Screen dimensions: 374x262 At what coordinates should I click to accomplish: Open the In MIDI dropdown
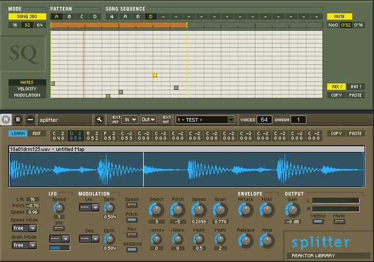(130, 120)
